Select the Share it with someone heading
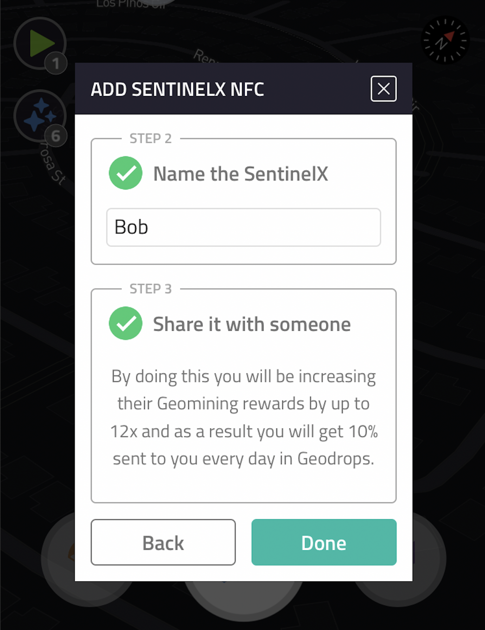The height and width of the screenshot is (630, 485). [252, 324]
